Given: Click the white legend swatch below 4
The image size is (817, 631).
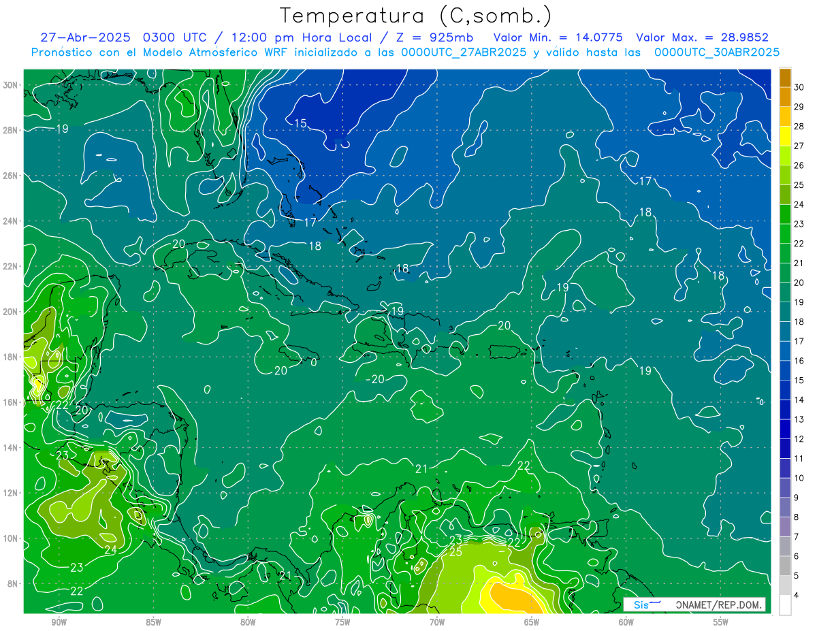Looking at the screenshot, I should (785, 605).
